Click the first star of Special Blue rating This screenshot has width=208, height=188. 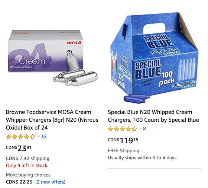point(111,129)
